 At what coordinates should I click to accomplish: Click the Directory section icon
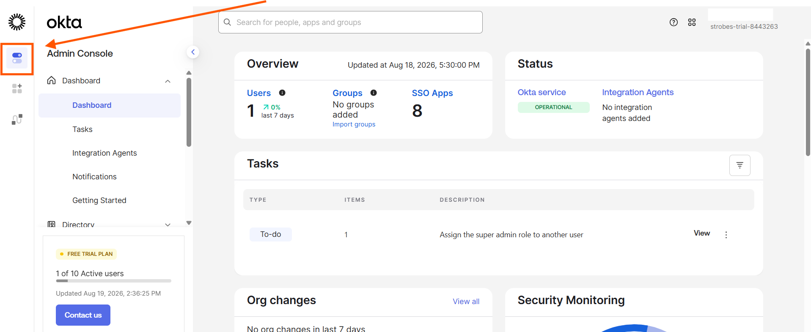tap(52, 224)
